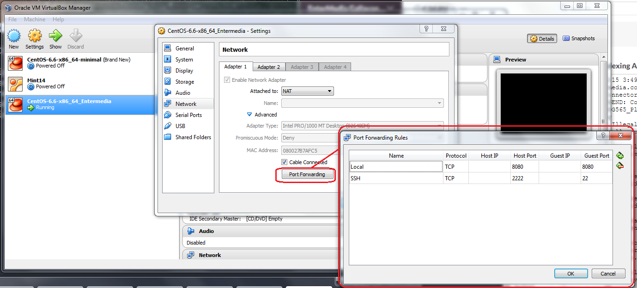Click help question mark in Port Forwarding dialog

pyautogui.click(x=603, y=135)
